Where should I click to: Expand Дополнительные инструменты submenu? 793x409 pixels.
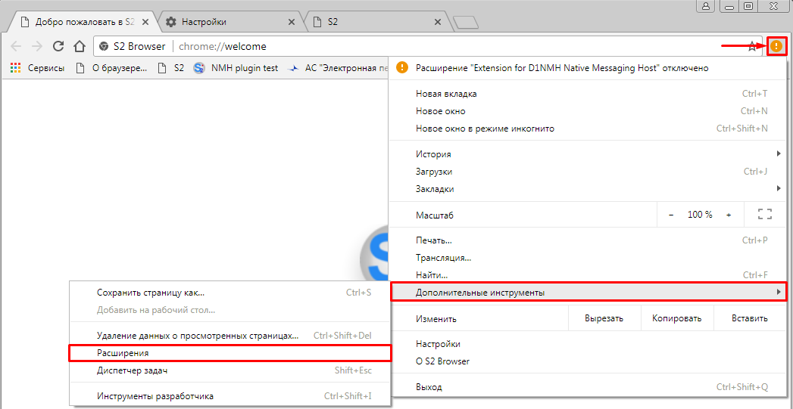point(587,292)
